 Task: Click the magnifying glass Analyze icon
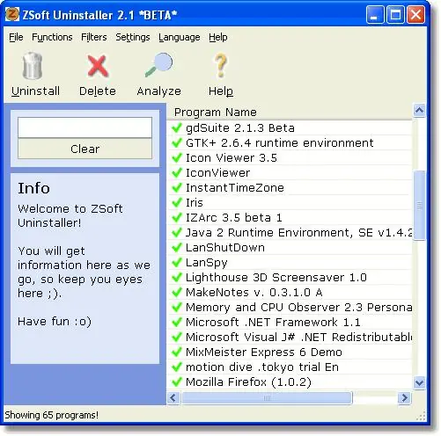click(x=158, y=65)
